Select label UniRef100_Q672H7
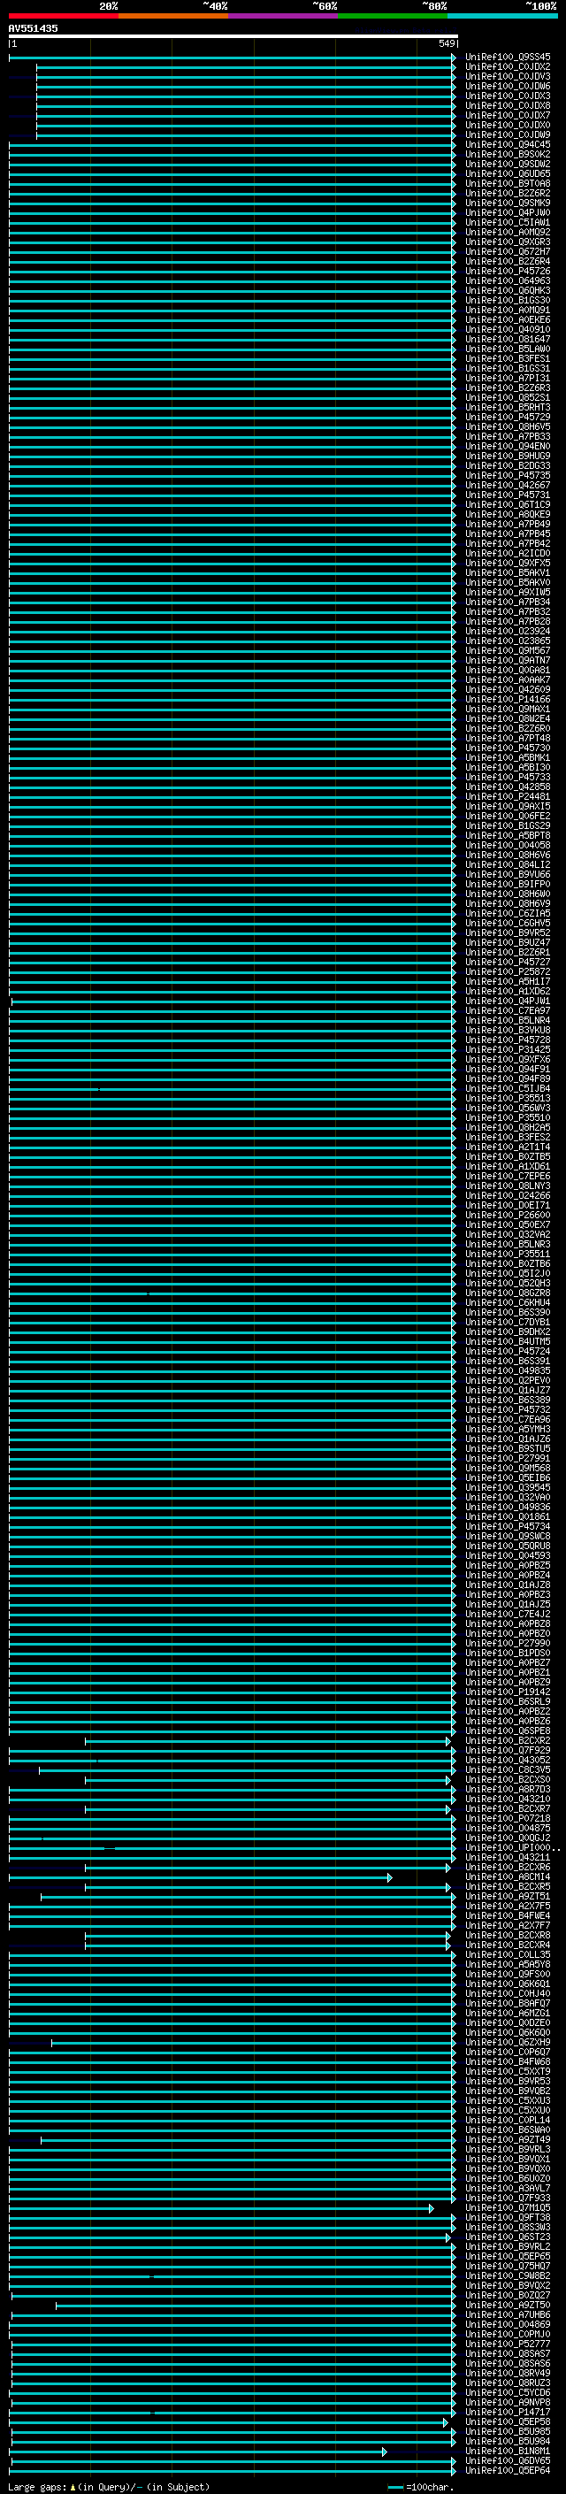 tap(508, 252)
